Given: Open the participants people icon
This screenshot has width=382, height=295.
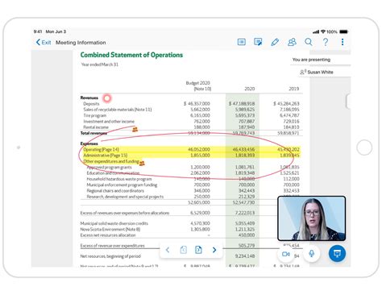Looking at the screenshot, I should pyautogui.click(x=292, y=42).
